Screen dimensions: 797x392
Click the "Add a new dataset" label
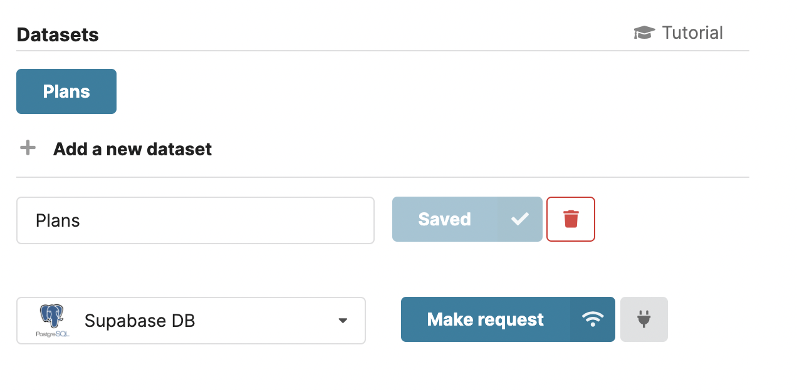coord(132,149)
